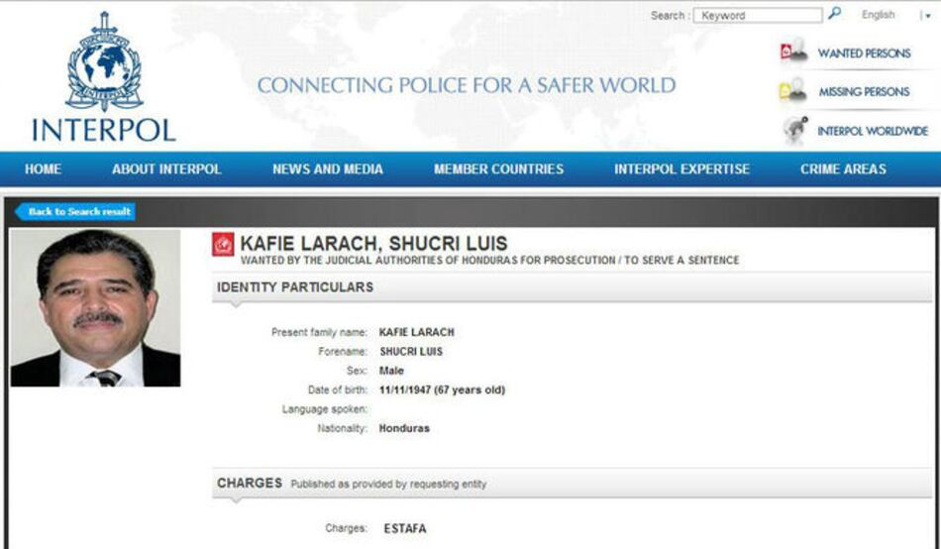Image resolution: width=941 pixels, height=549 pixels.
Task: Select Interpol Expertise in navigation bar
Action: click(x=681, y=169)
